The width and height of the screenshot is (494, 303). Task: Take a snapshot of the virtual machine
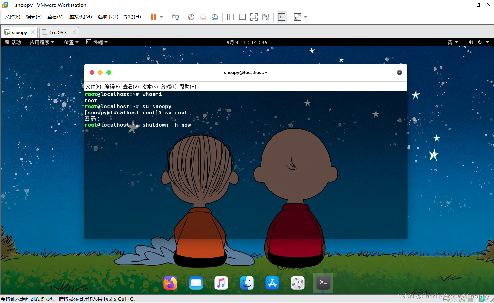coord(191,17)
